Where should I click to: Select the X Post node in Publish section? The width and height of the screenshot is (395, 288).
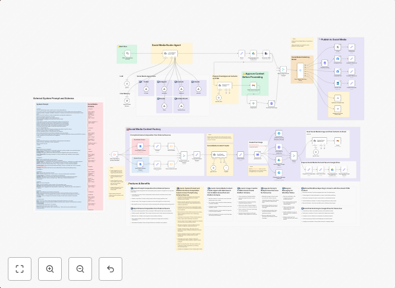point(338,47)
